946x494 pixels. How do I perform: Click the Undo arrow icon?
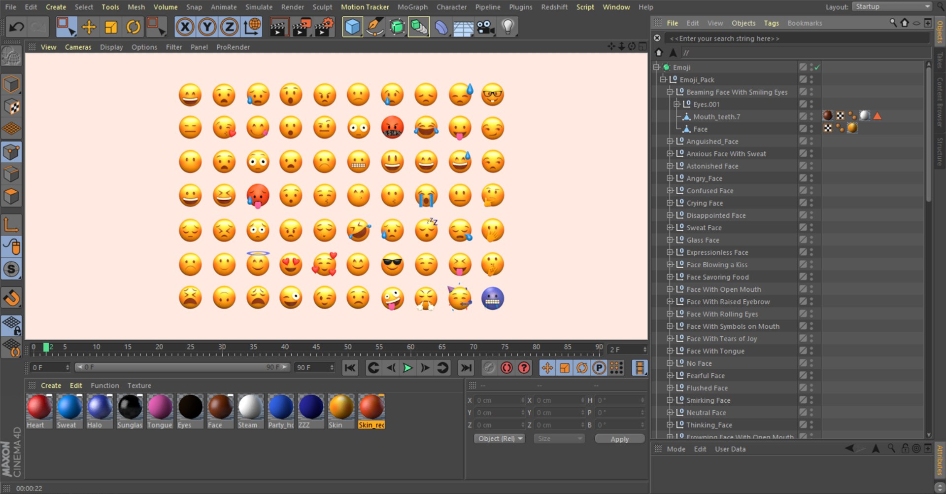[16, 27]
